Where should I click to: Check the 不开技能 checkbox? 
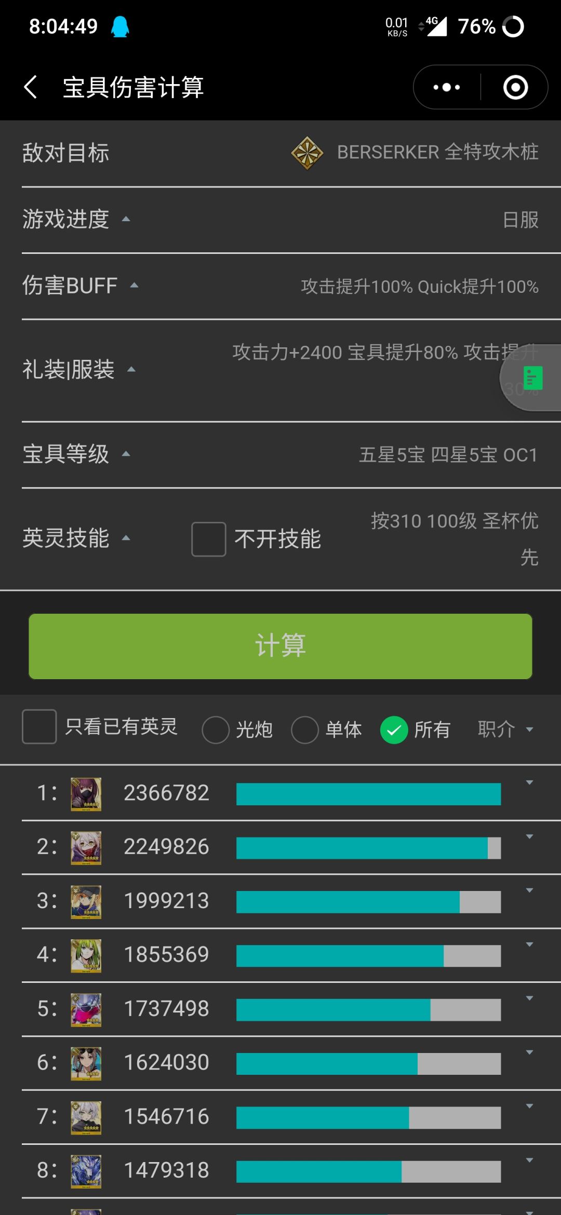(209, 539)
